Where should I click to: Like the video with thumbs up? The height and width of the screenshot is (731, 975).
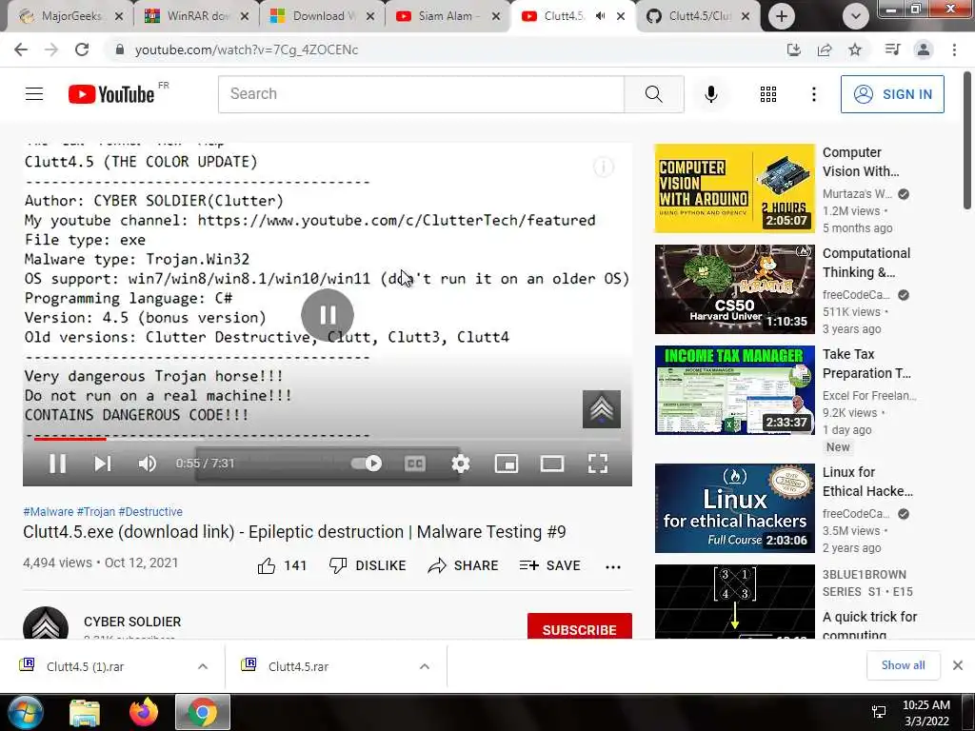[x=282, y=565]
